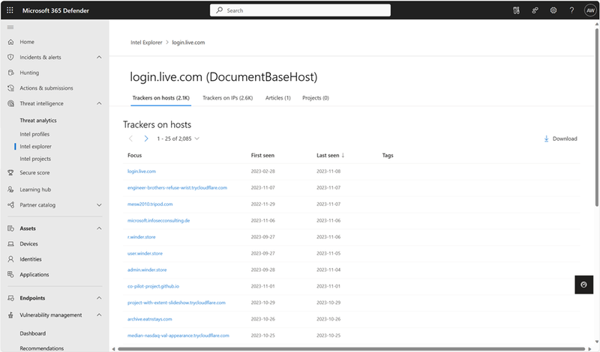Open the 1 - 25 of 2,085 page dropdown
This screenshot has width=600, height=352.
coord(178,139)
